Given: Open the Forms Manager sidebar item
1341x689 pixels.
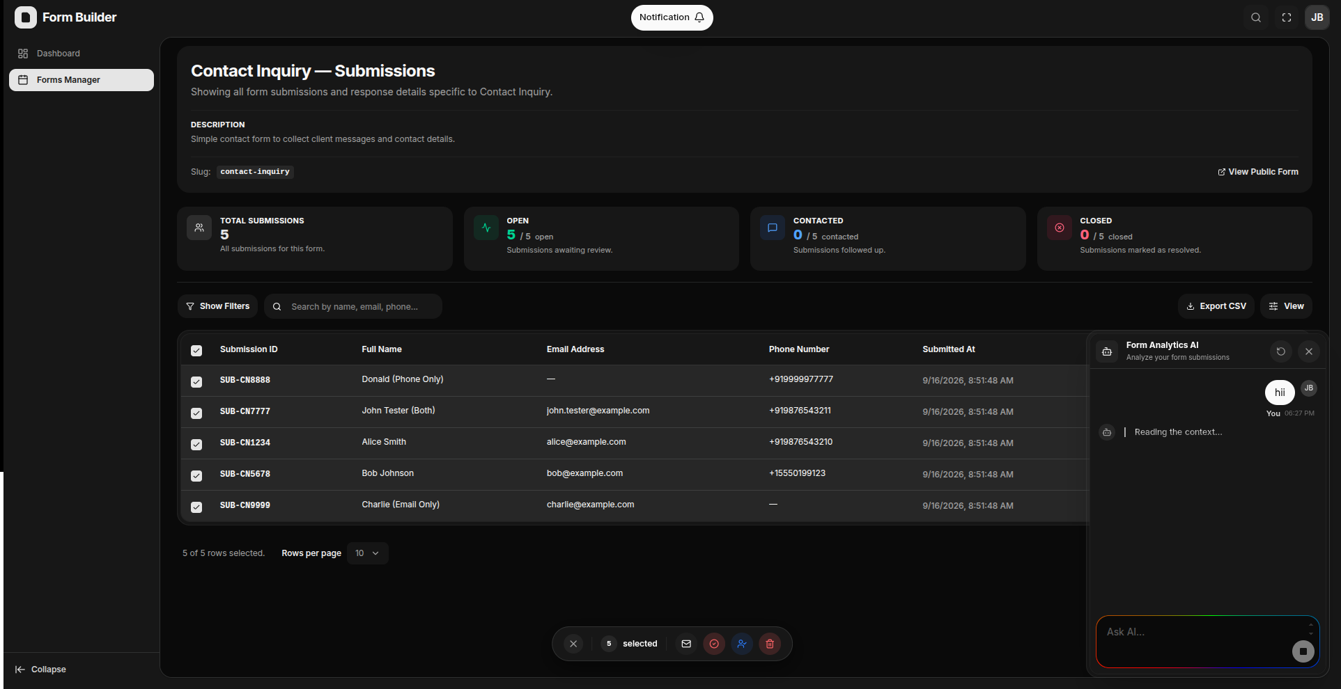Looking at the screenshot, I should pos(82,80).
